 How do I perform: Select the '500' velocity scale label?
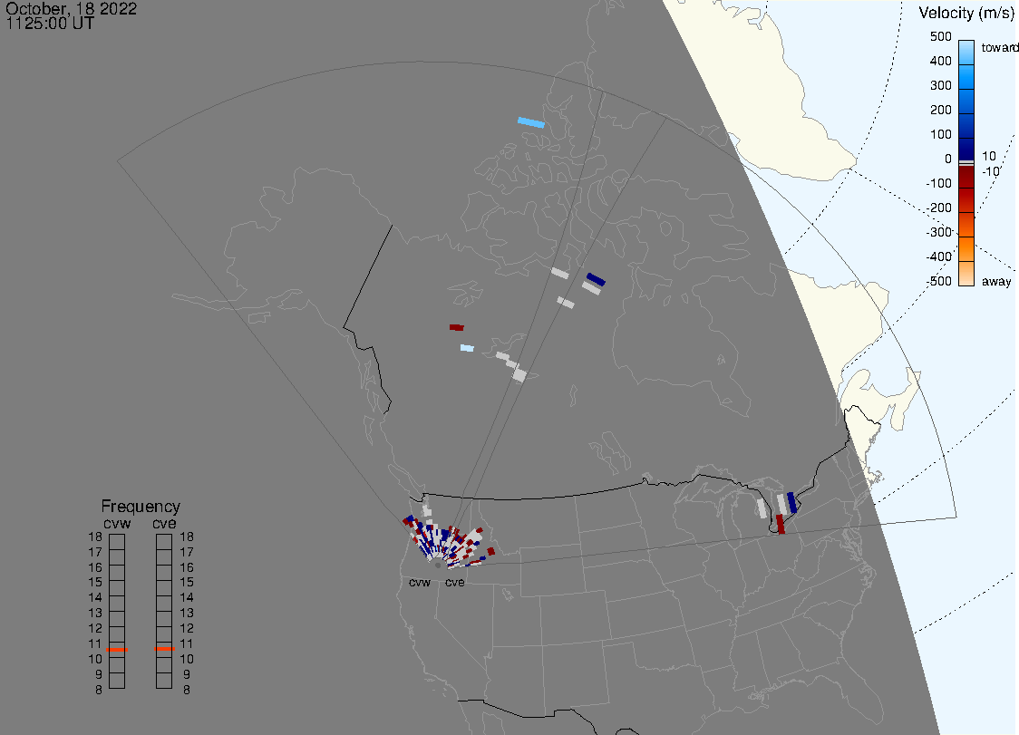click(940, 36)
